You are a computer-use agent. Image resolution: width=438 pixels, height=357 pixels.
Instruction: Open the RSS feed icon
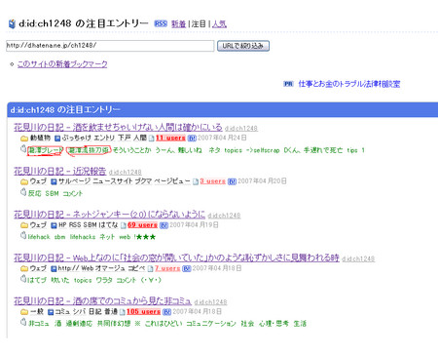point(161,23)
